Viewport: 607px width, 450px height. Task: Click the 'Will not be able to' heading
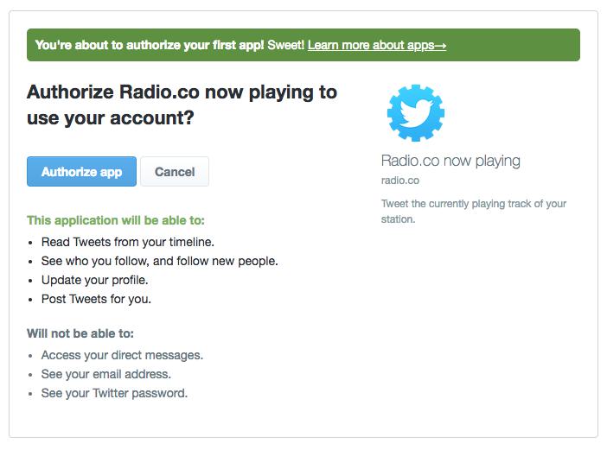point(80,333)
